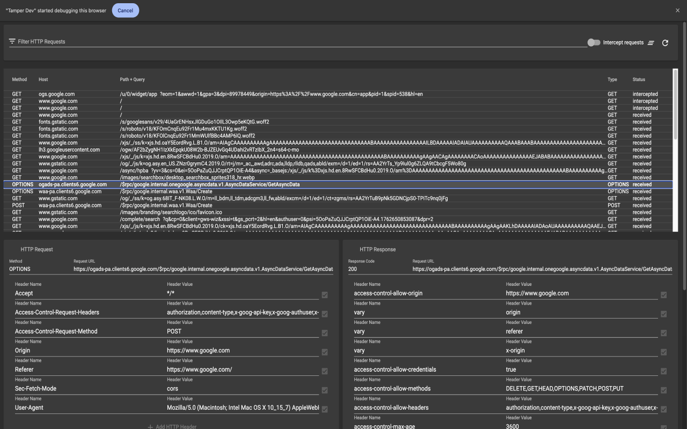This screenshot has height=429, width=687.
Task: Click the Cancel button in the debugging banner
Action: (x=125, y=10)
